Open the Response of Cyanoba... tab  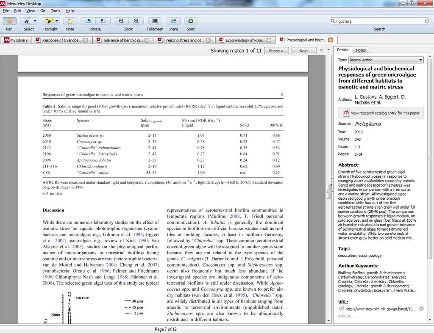[x=62, y=40]
